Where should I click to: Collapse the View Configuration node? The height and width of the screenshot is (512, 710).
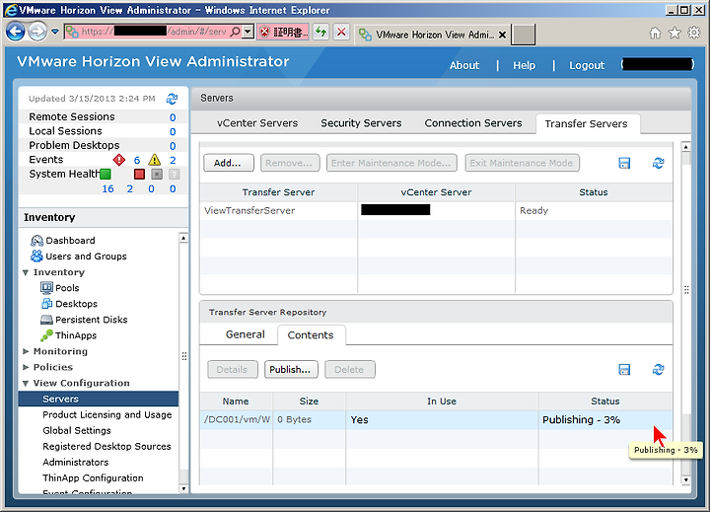tap(26, 384)
